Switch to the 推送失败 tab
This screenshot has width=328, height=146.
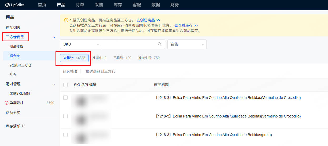tap(149, 58)
